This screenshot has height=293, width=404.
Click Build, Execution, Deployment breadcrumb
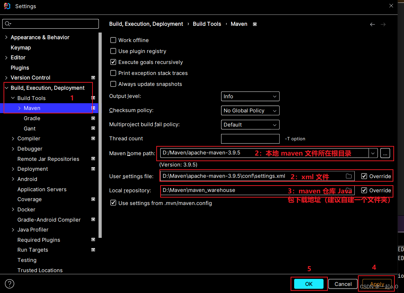click(146, 24)
